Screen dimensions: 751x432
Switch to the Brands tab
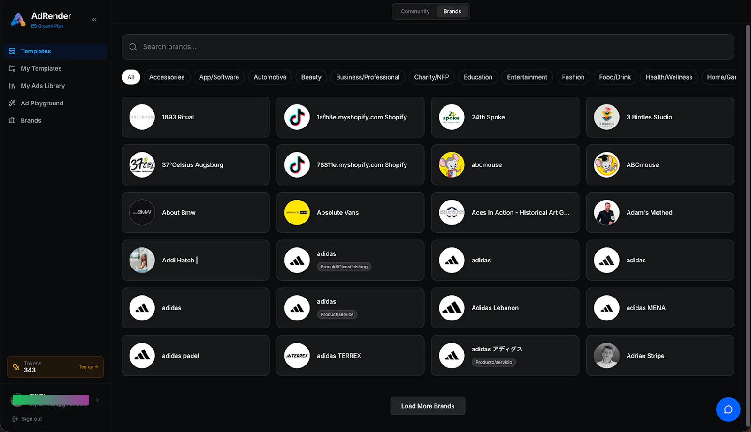point(452,11)
